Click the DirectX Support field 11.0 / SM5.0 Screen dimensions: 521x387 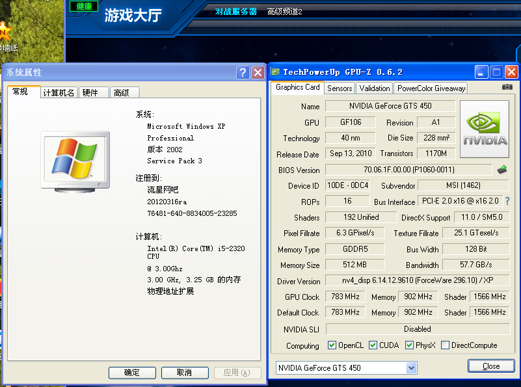pos(482,217)
